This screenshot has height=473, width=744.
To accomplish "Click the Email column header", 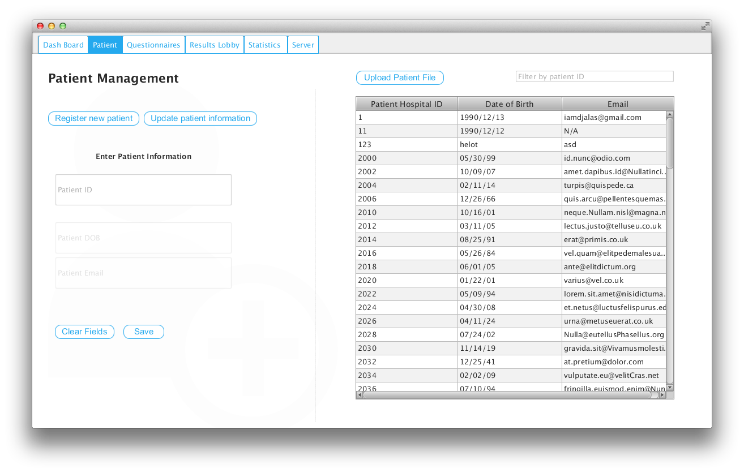I will coord(618,104).
